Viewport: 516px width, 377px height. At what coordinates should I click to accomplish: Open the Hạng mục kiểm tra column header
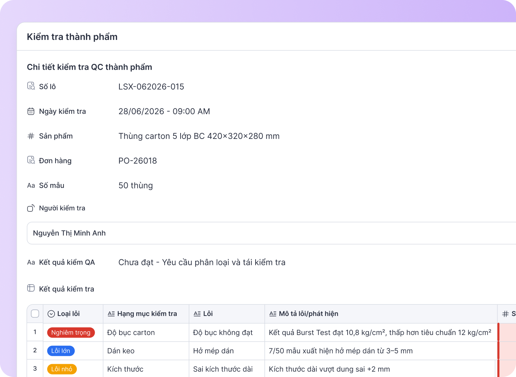146,314
